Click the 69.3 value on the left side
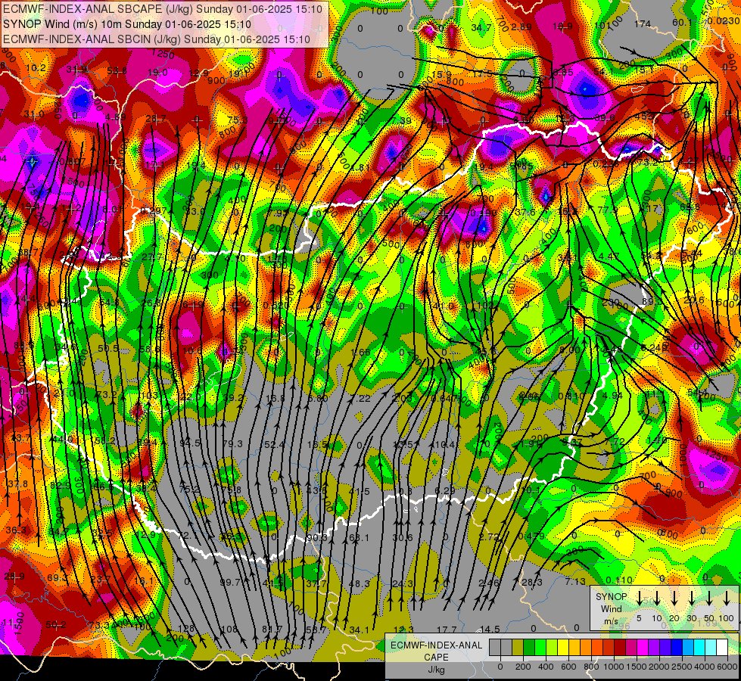Screen dimensions: 741x681 click(58, 577)
